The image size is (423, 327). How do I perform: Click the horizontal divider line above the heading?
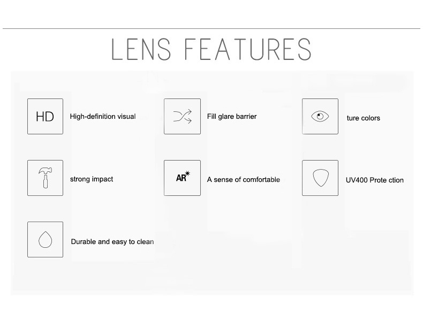pos(211,28)
